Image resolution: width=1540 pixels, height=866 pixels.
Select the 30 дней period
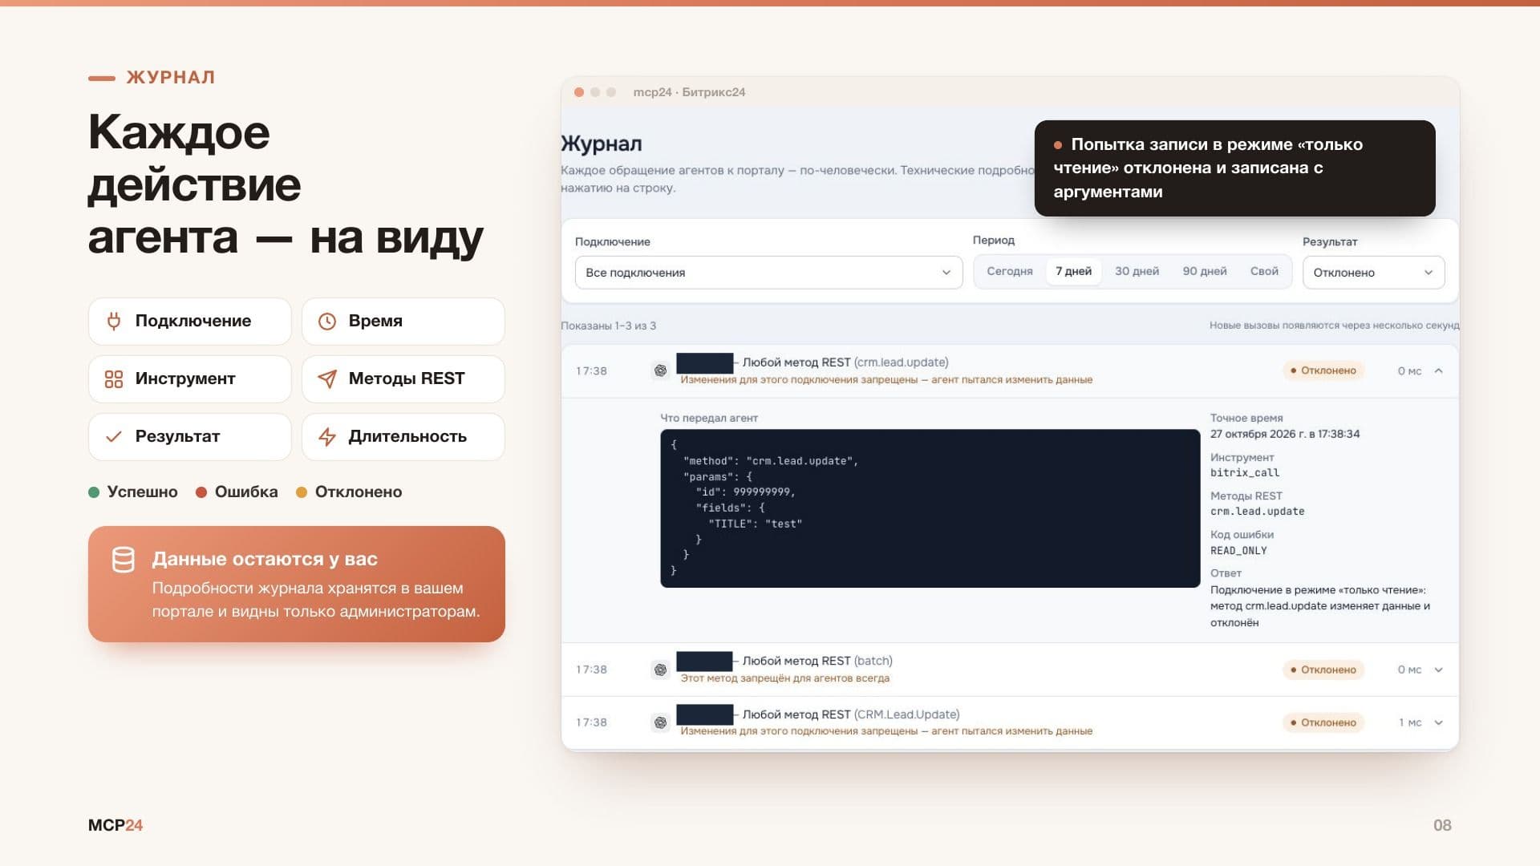point(1137,271)
